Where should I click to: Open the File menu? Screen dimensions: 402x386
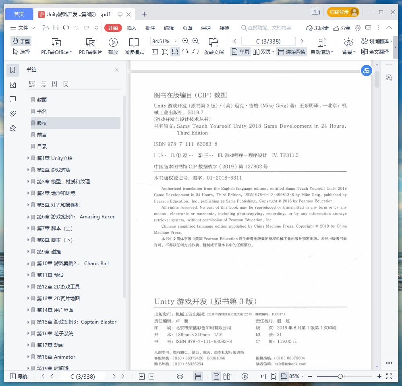(23, 28)
